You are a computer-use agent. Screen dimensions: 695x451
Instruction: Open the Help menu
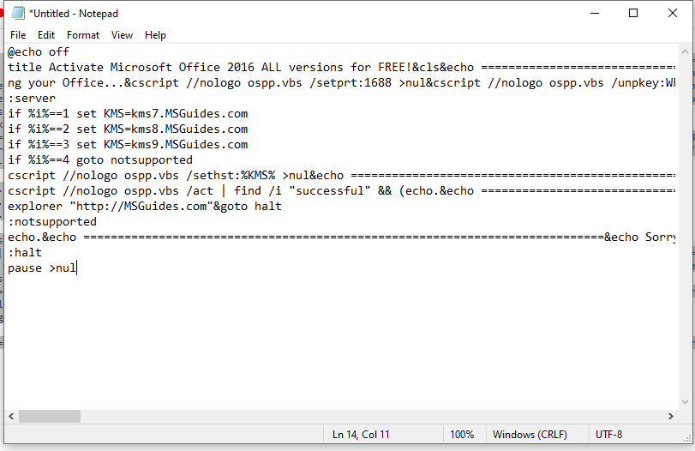(155, 35)
